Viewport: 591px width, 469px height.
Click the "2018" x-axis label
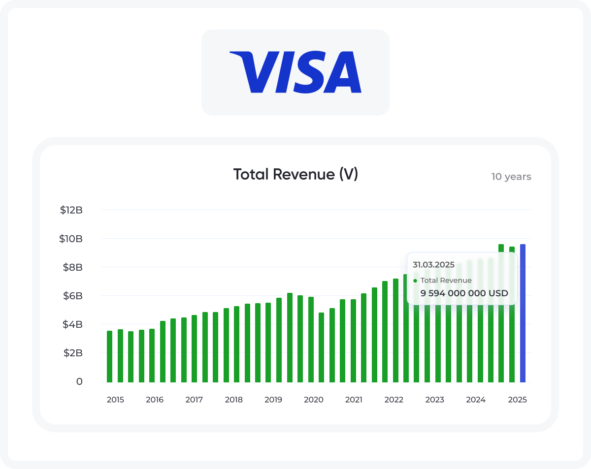pyautogui.click(x=234, y=400)
